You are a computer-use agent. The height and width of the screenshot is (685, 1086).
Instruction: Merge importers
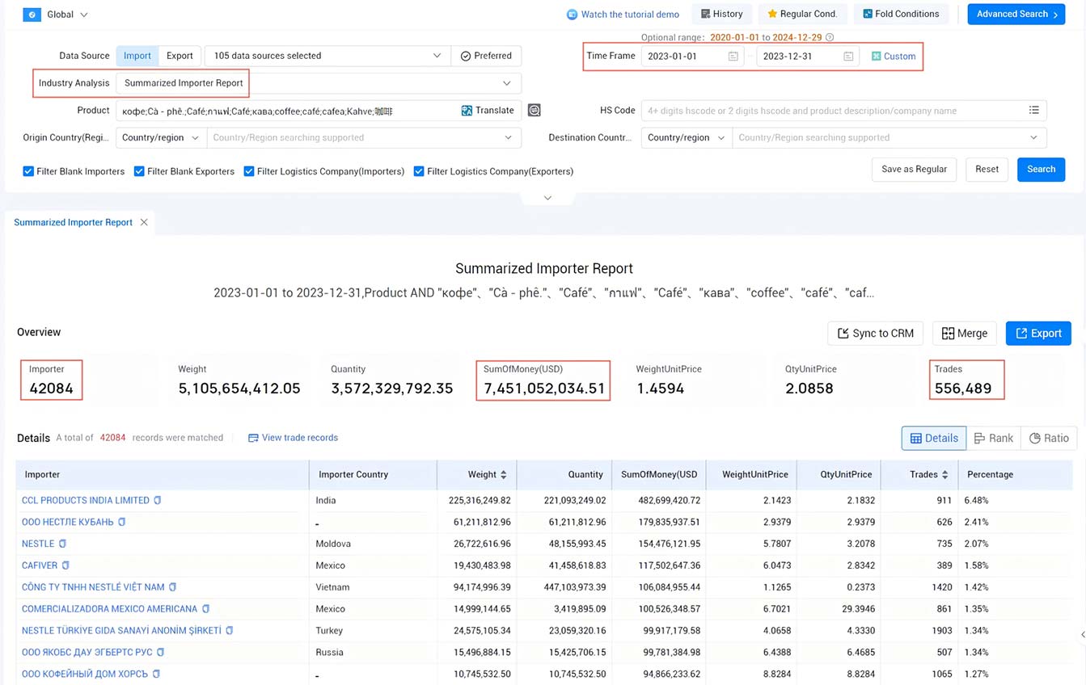965,333
